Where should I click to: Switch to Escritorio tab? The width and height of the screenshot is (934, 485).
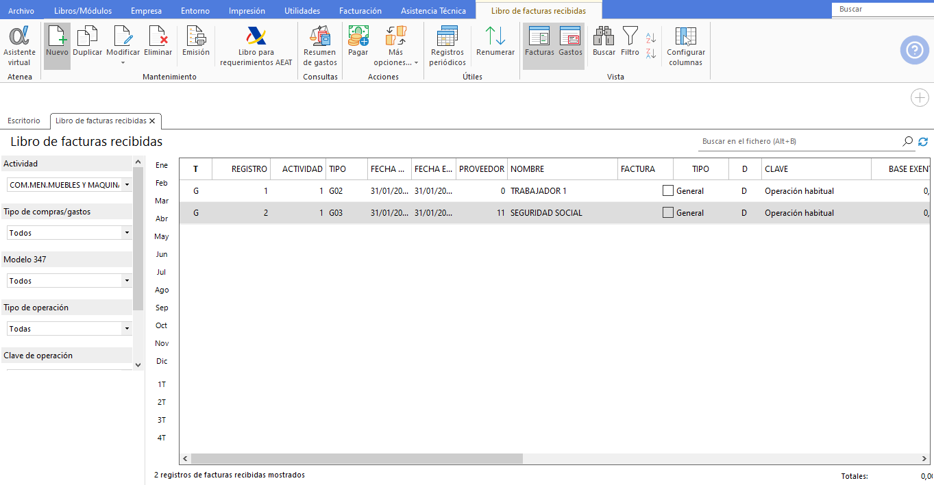pyautogui.click(x=24, y=121)
